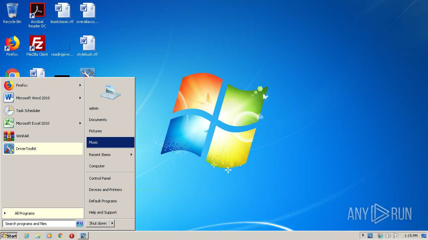
Task: Expand Microsoft Word 2010 jump list arrow
Action: [80, 98]
